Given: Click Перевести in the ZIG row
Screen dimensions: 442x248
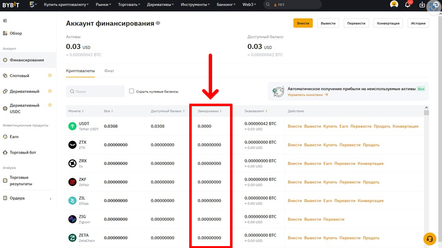Looking at the screenshot, I should pyautogui.click(x=334, y=219).
